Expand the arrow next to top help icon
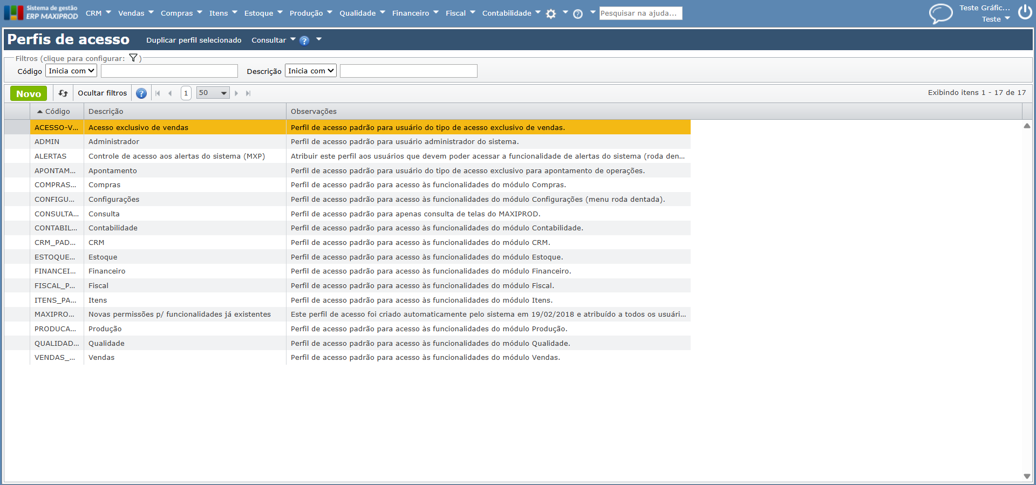Viewport: 1036px width, 485px height. tap(592, 12)
